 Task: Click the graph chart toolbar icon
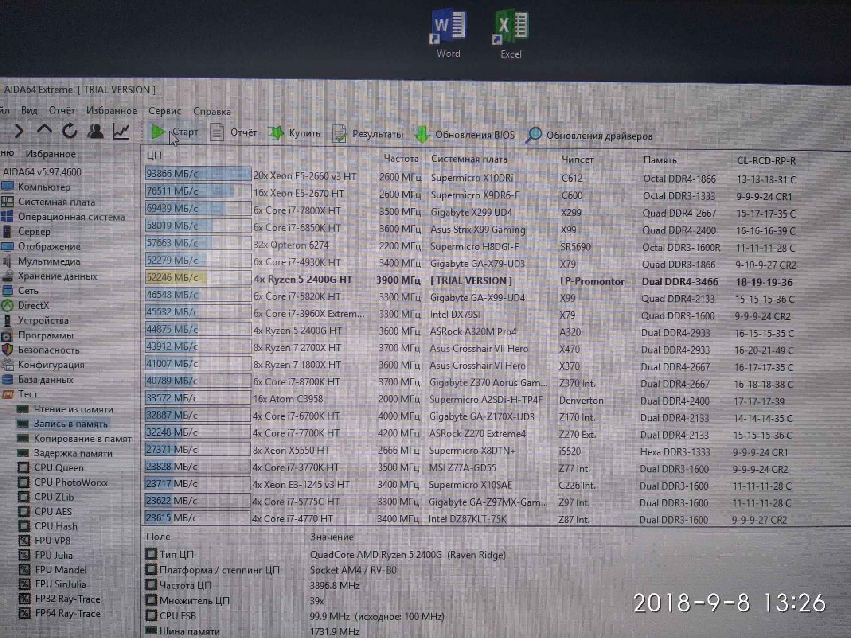[121, 131]
